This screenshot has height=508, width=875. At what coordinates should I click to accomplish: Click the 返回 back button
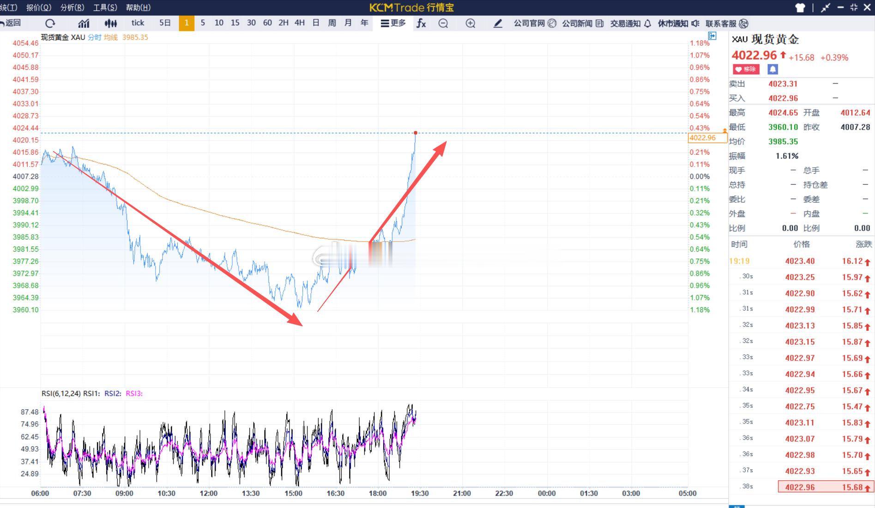(11, 23)
